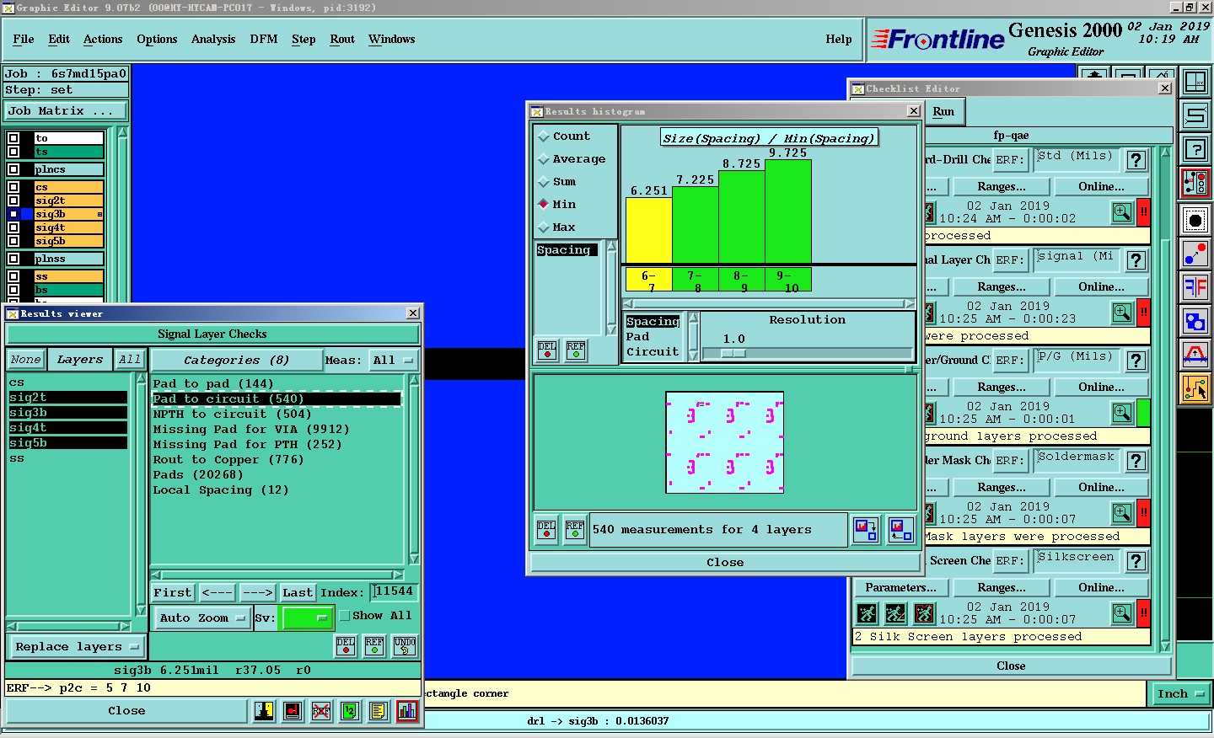1214x738 pixels.
Task: Click the crossed-out REF icon
Action: (320, 712)
